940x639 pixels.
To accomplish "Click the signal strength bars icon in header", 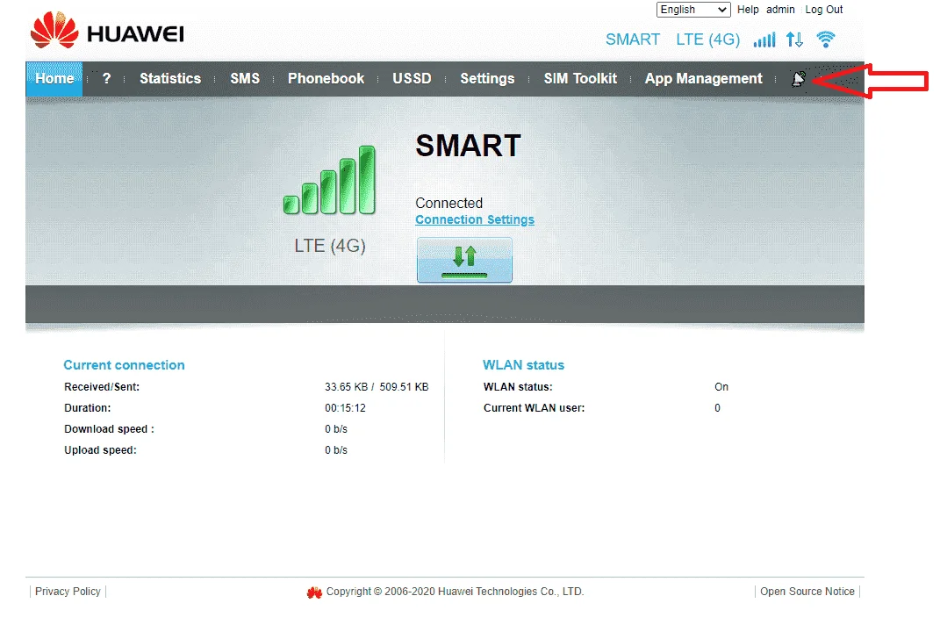I will click(x=764, y=40).
